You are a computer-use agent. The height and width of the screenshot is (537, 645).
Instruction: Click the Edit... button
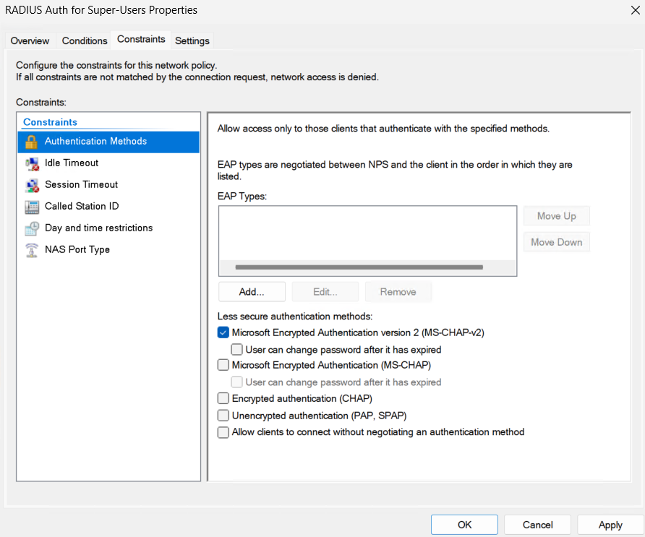(325, 292)
